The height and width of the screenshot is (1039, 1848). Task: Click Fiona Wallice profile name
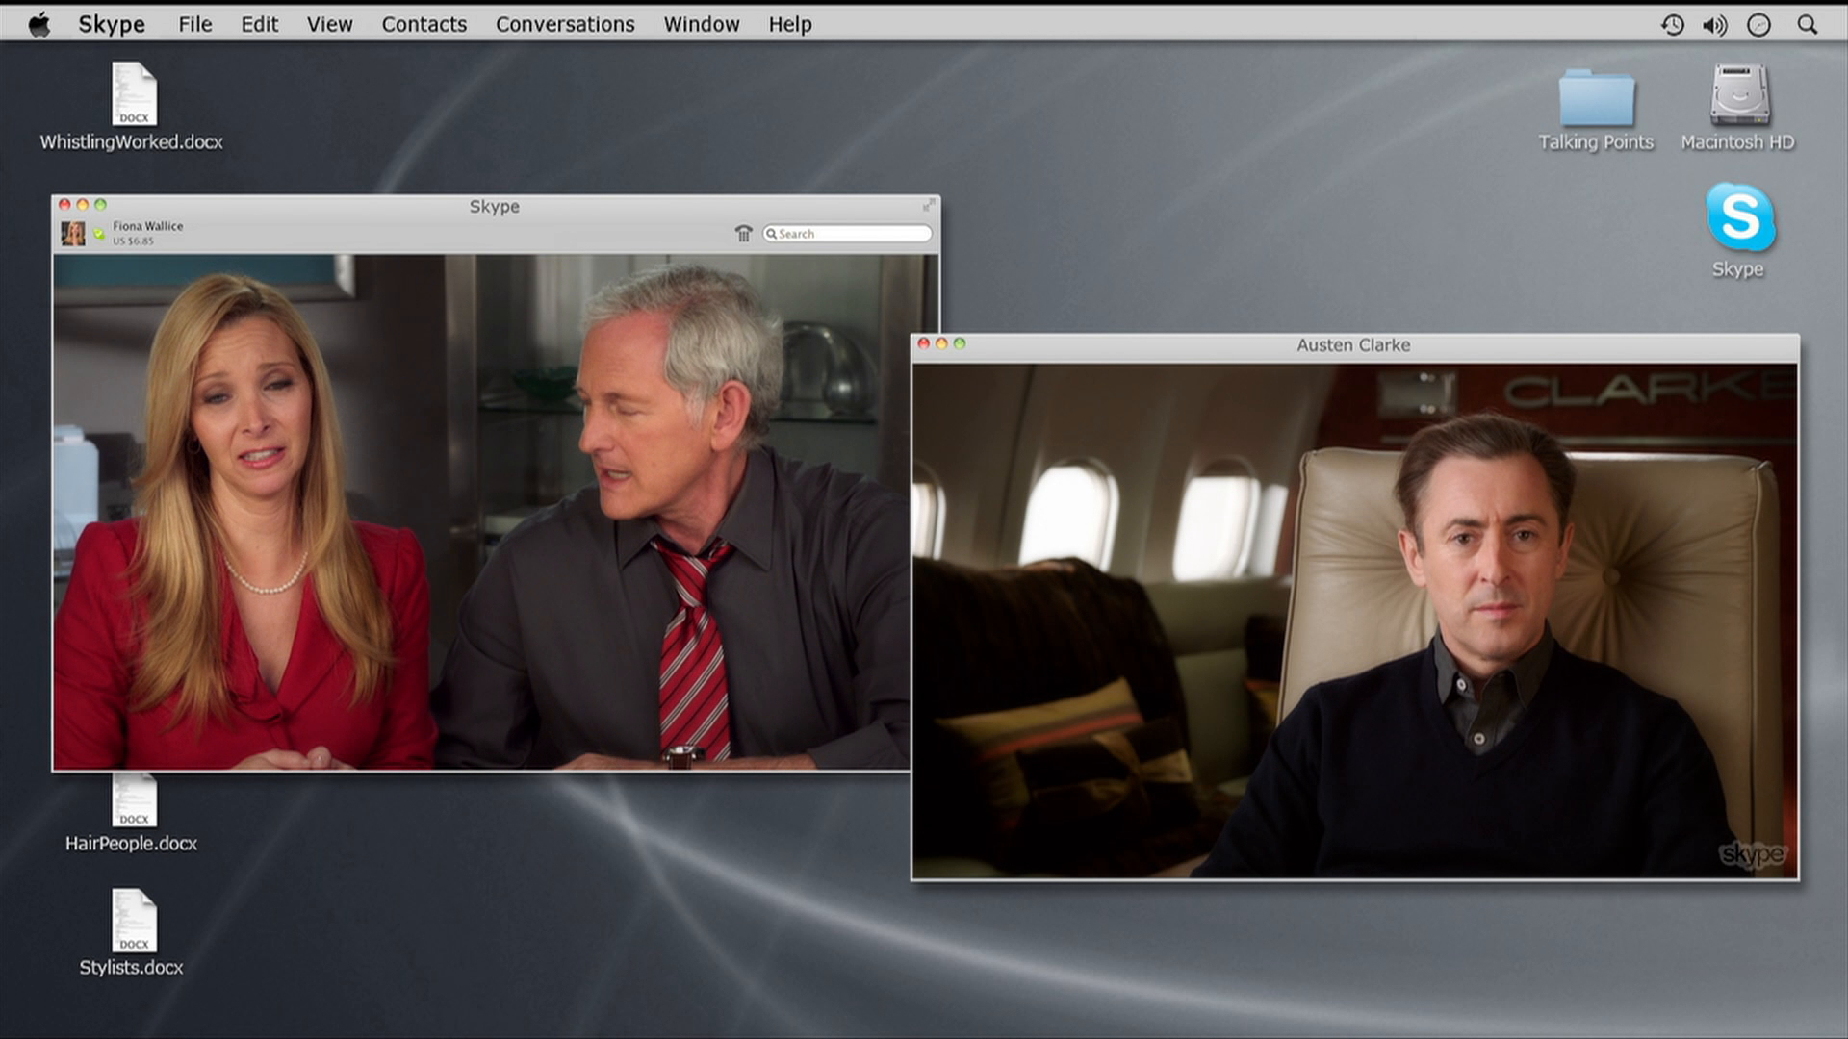(147, 226)
